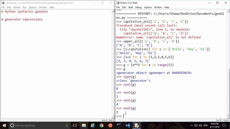
Task: Open the Action Center notifications icon
Action: coord(224,125)
